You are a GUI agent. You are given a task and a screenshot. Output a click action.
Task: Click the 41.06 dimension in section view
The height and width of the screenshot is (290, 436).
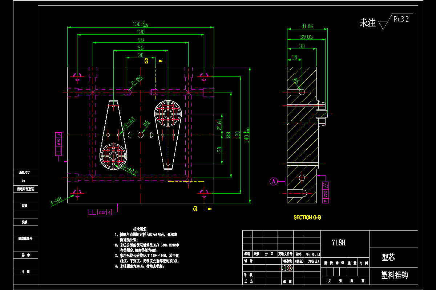coord(307,26)
